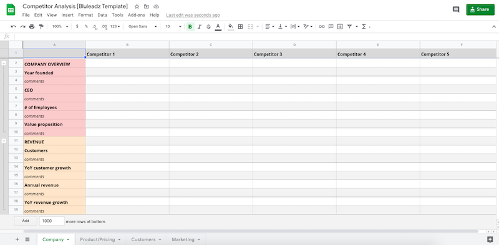This screenshot has height=245, width=499.
Task: Open filter views dropdown arrow
Action: [357, 27]
